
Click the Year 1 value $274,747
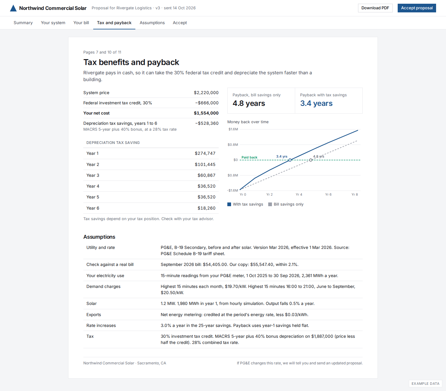click(205, 153)
